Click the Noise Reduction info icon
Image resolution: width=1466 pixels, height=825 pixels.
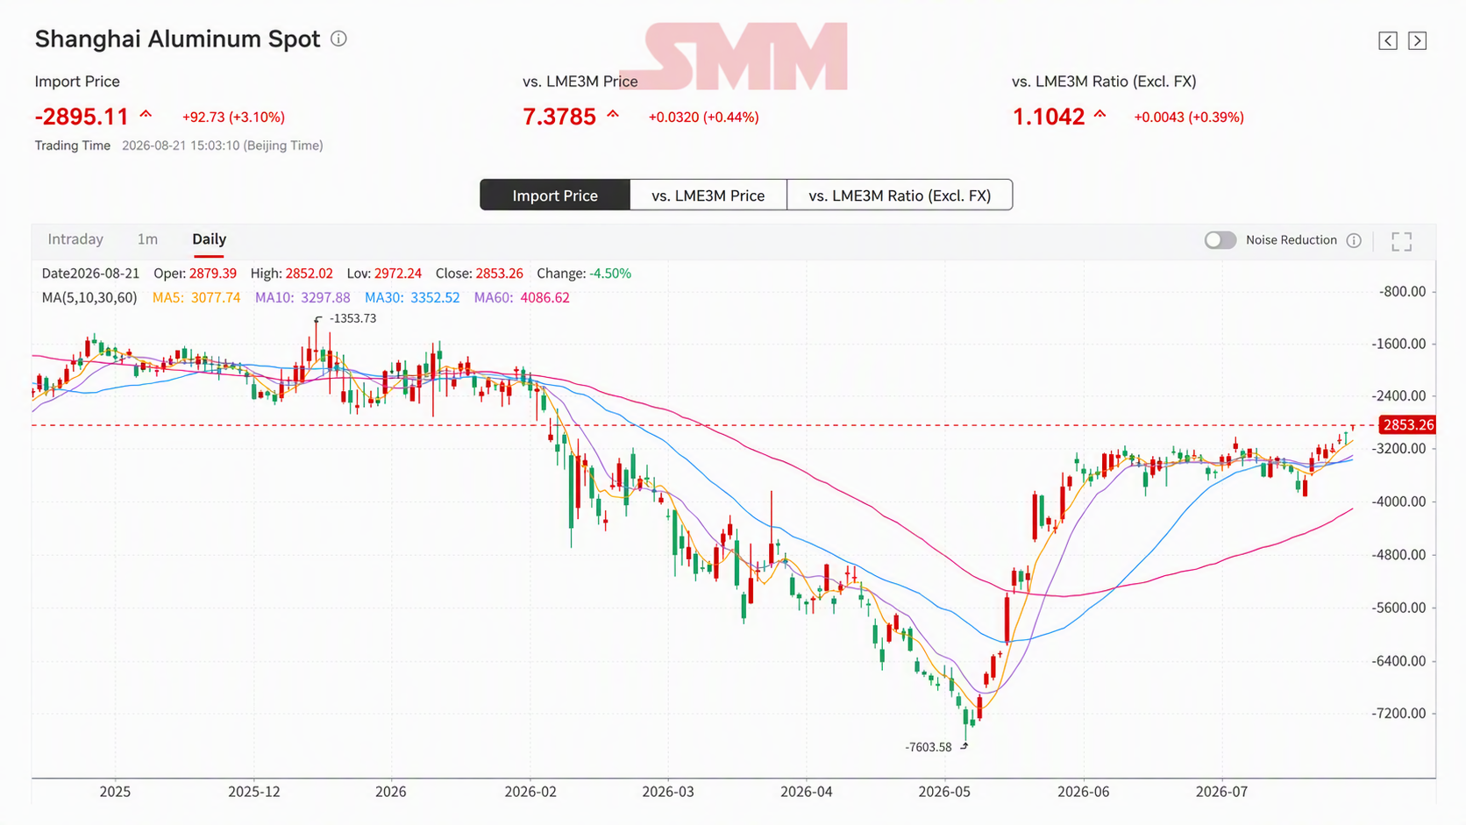[x=1354, y=240]
